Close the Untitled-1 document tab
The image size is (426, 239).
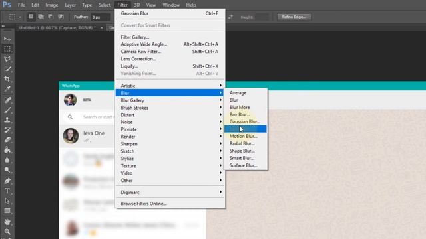tap(102, 28)
